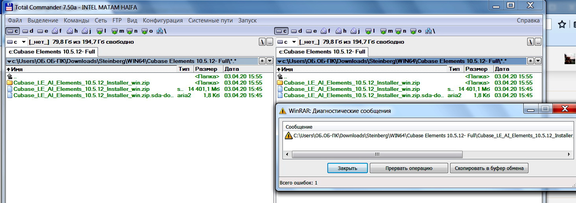Click left arrow of WinRAR message scrollbar

[287, 154]
